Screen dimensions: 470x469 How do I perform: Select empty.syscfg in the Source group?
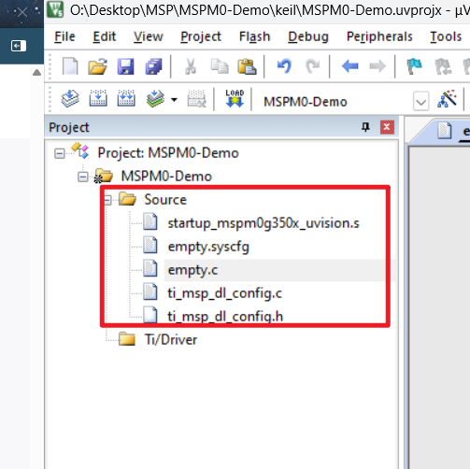[x=208, y=247]
